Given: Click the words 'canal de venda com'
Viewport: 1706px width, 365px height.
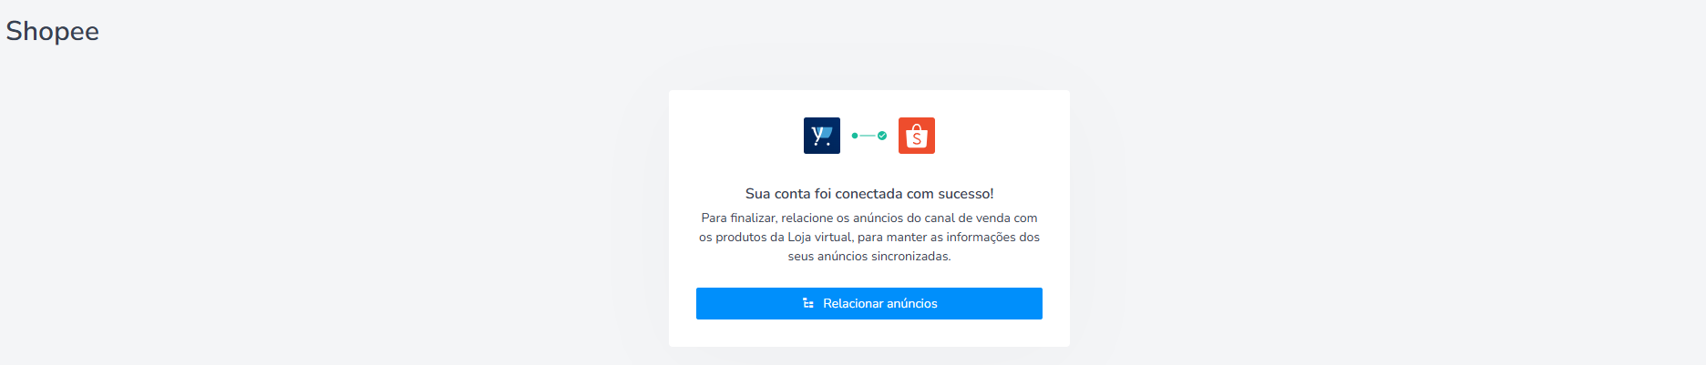Looking at the screenshot, I should pos(981,218).
